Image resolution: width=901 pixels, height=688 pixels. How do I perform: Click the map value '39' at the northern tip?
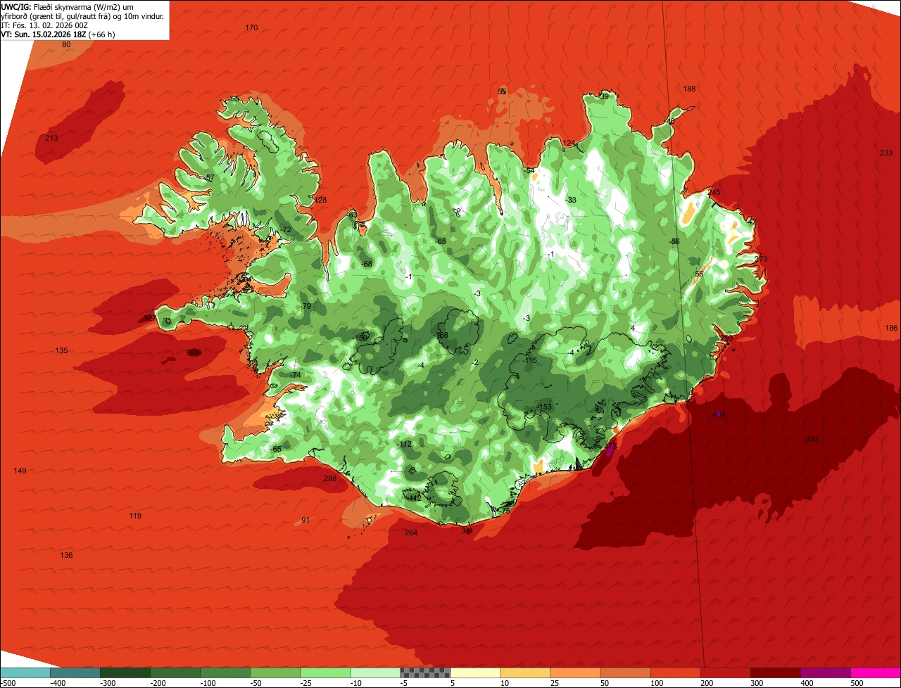604,96
